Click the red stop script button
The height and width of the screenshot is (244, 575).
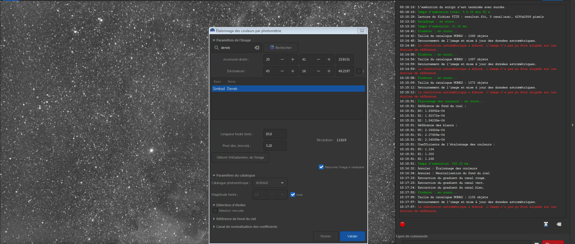click(402, 224)
